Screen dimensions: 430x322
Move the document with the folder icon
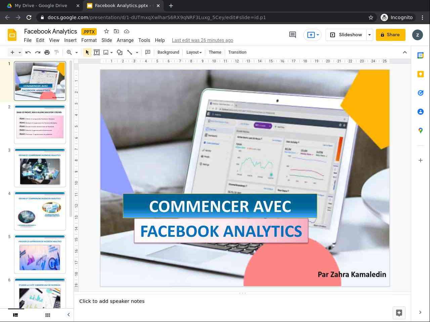(117, 31)
